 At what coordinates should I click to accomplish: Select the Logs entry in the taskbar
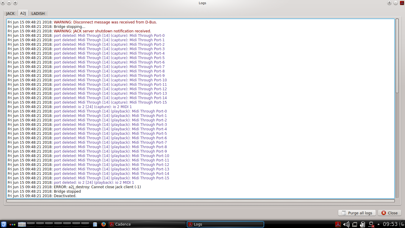[225, 224]
